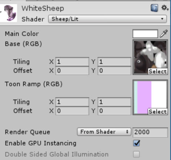Edit Toon Ramp Tiling Y field
The width and height of the screenshot is (171, 160).
114,102
